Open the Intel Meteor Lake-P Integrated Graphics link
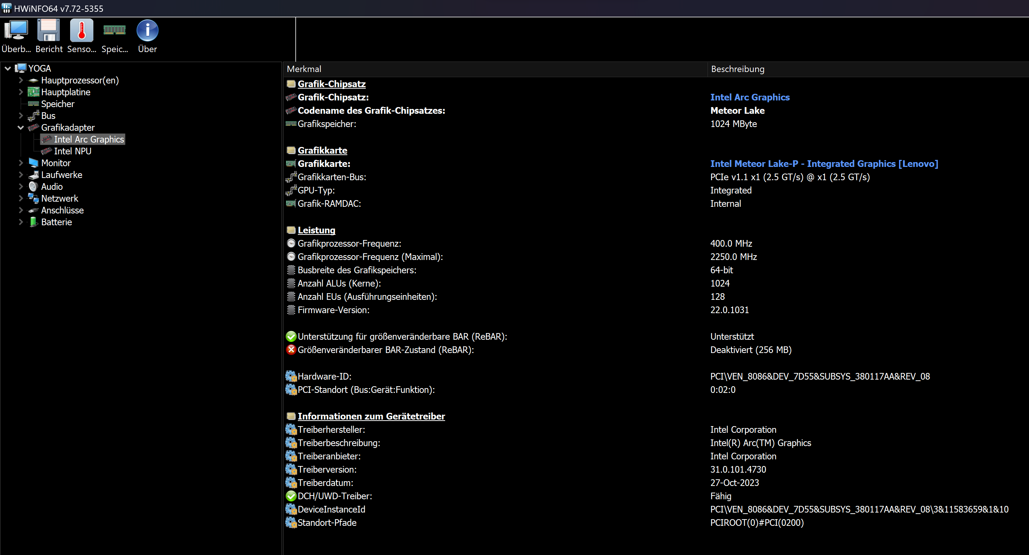Image resolution: width=1029 pixels, height=555 pixels. tap(824, 164)
